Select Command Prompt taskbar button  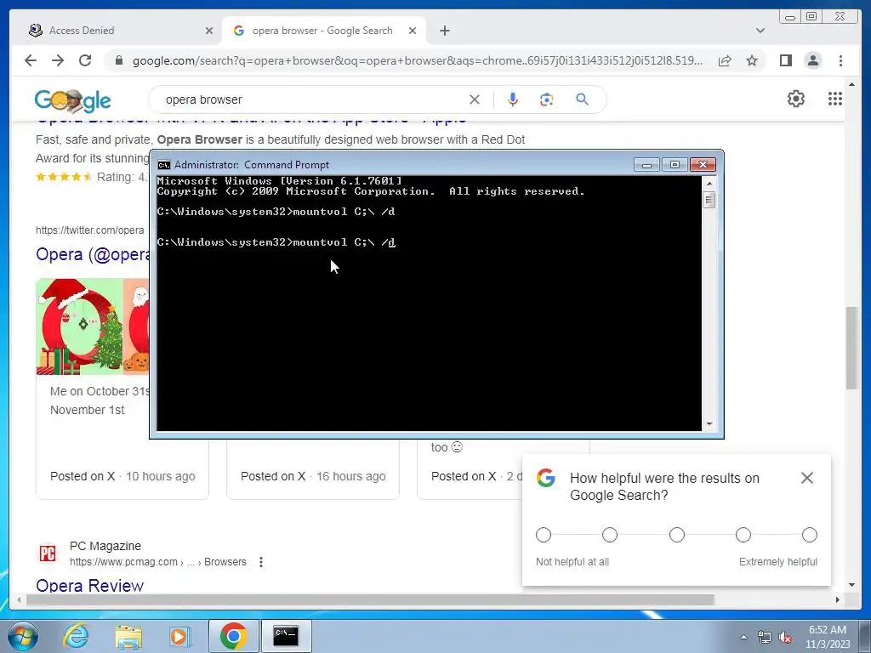(x=286, y=636)
